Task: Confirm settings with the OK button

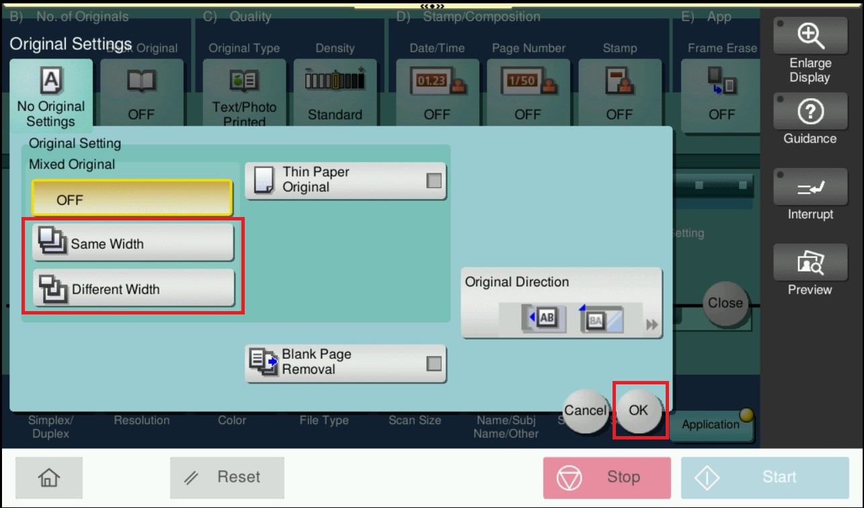Action: (x=638, y=409)
